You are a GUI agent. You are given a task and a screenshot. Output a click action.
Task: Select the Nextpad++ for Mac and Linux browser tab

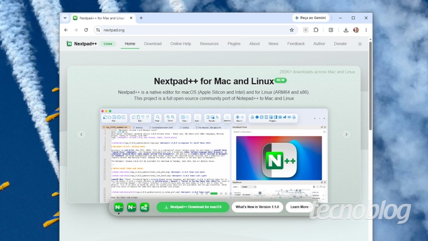pyautogui.click(x=102, y=18)
